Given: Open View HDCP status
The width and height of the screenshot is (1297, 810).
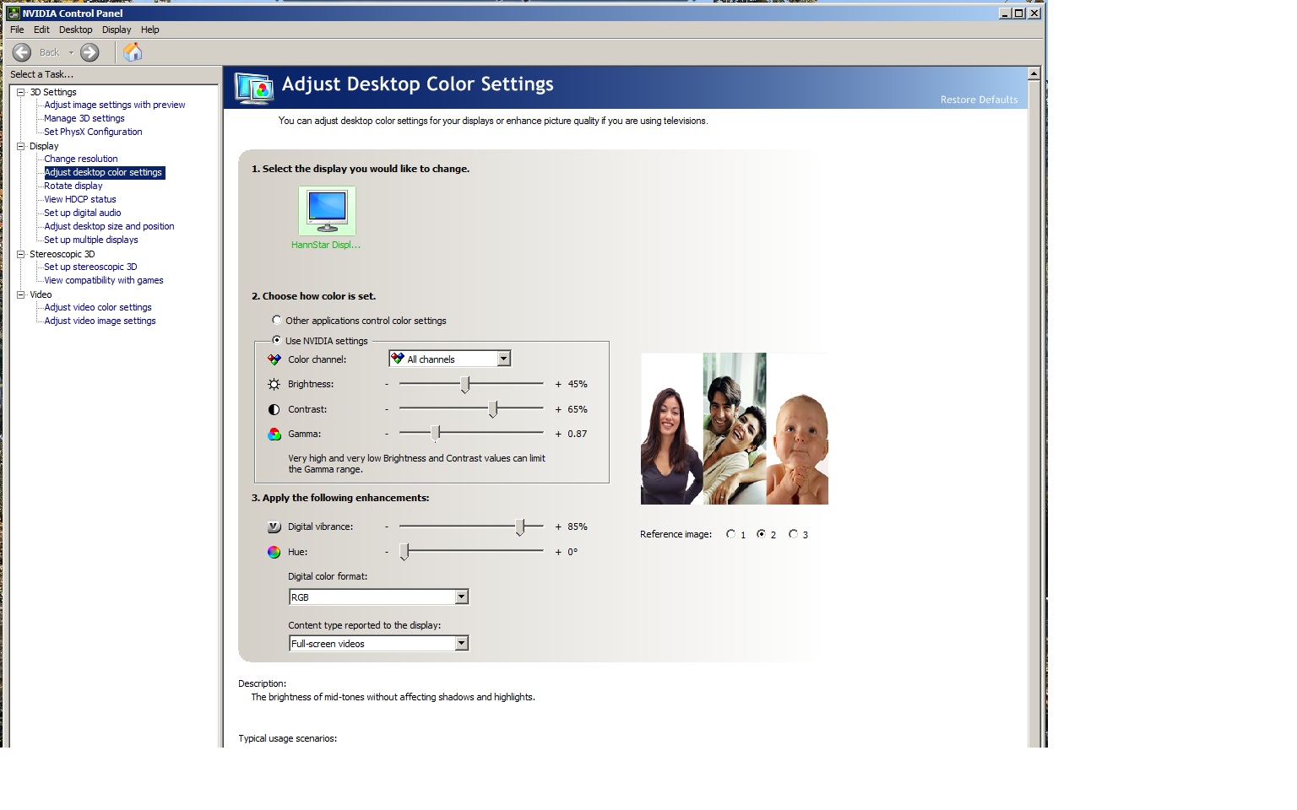Looking at the screenshot, I should [80, 199].
